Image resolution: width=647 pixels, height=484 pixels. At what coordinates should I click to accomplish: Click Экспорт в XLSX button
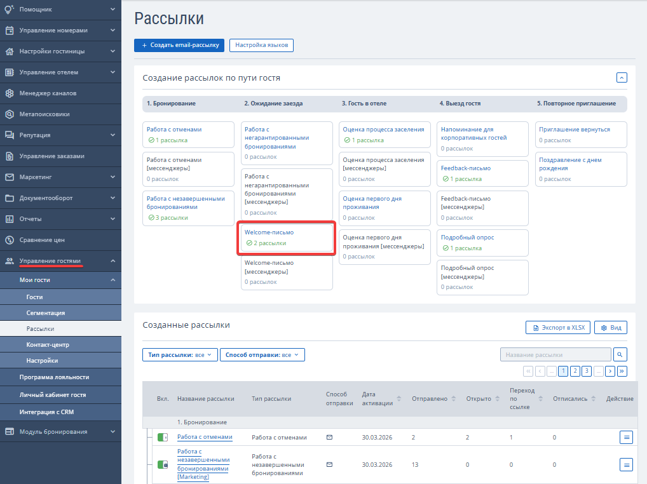click(558, 328)
